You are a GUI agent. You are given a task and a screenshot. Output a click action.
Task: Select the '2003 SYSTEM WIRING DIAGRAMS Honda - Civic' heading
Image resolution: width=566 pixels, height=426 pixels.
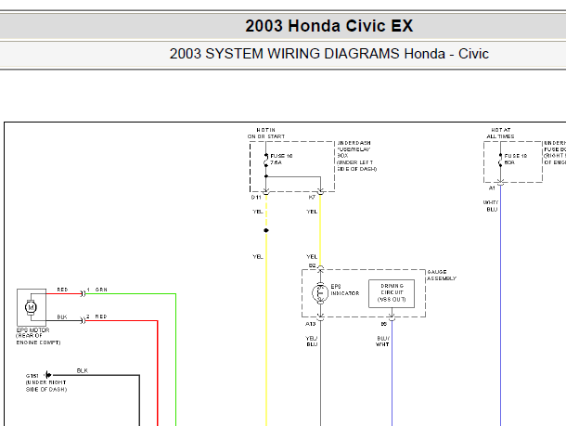pos(328,54)
